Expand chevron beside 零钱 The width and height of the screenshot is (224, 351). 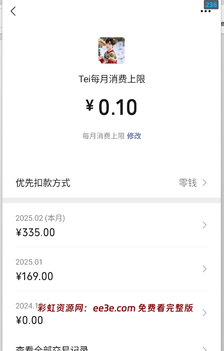pos(205,182)
